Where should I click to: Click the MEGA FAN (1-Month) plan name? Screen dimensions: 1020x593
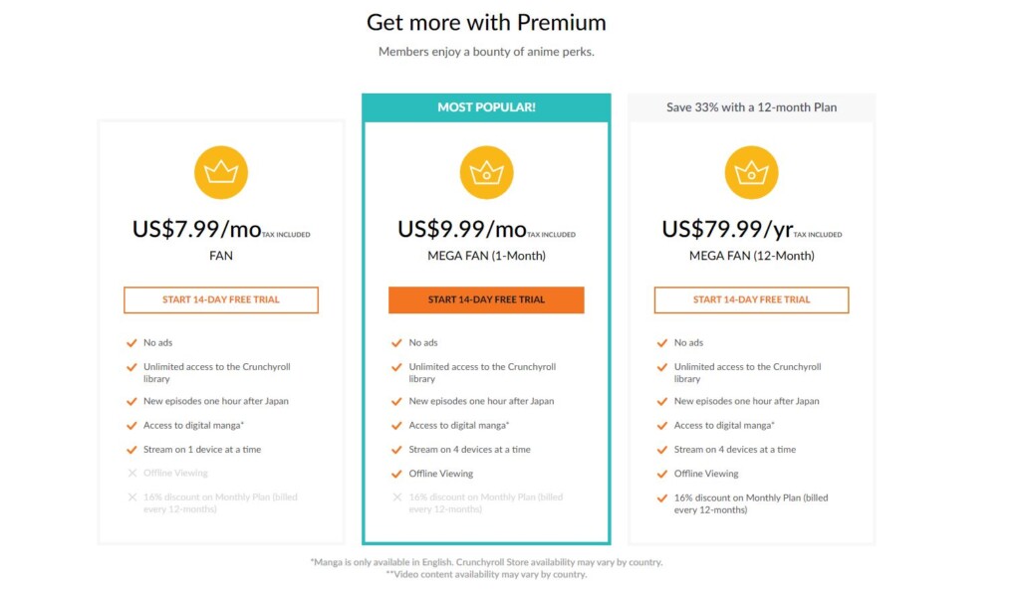[x=486, y=256]
